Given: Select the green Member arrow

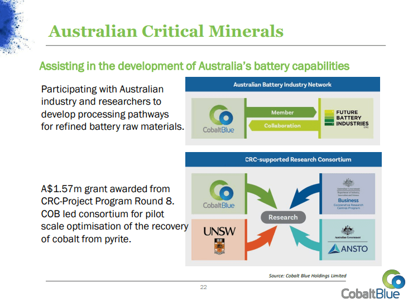Looking at the screenshot, I should (x=281, y=113).
